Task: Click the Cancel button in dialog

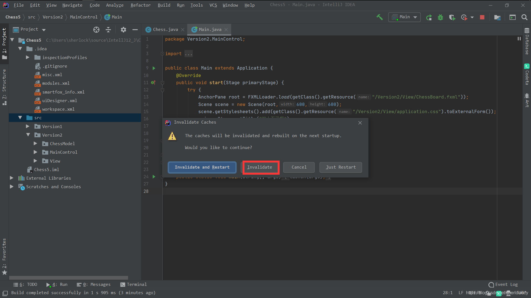Action: tap(299, 167)
